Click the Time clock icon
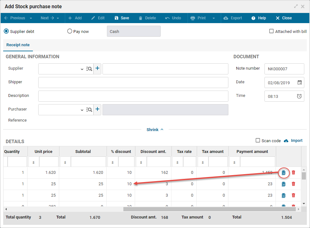Viewport: 310px width, 228px height. click(x=299, y=96)
